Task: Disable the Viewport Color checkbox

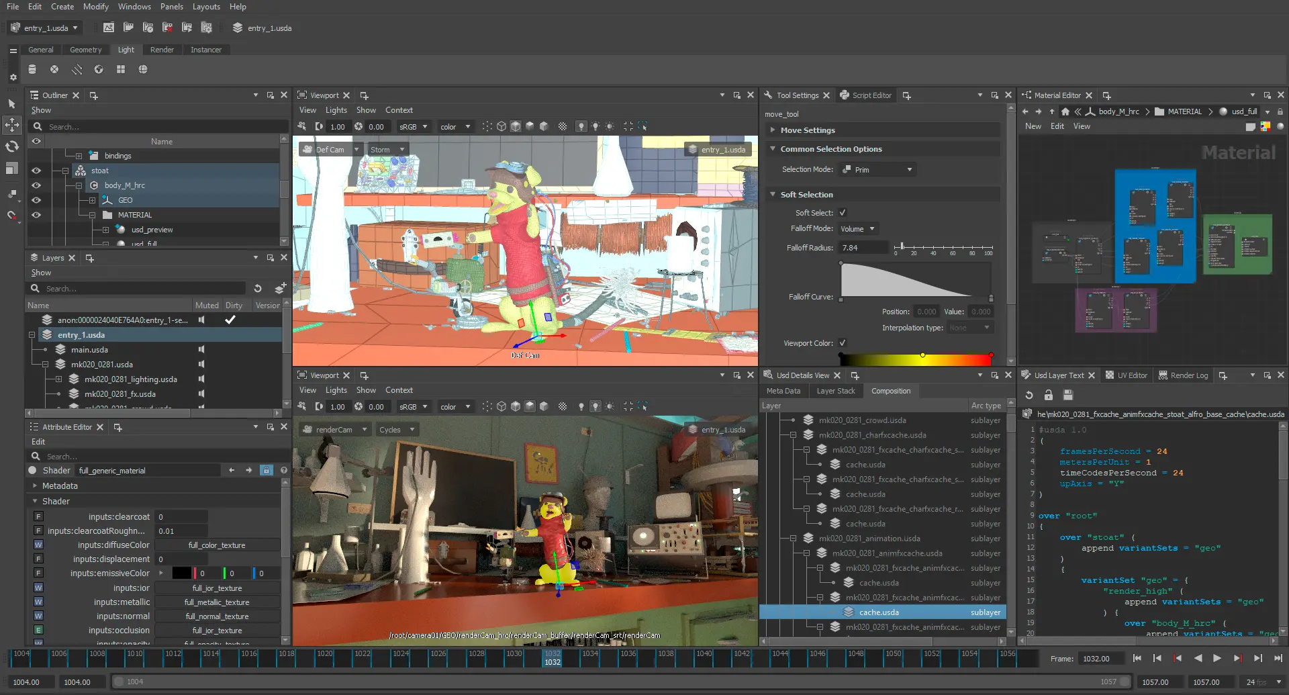Action: 843,342
